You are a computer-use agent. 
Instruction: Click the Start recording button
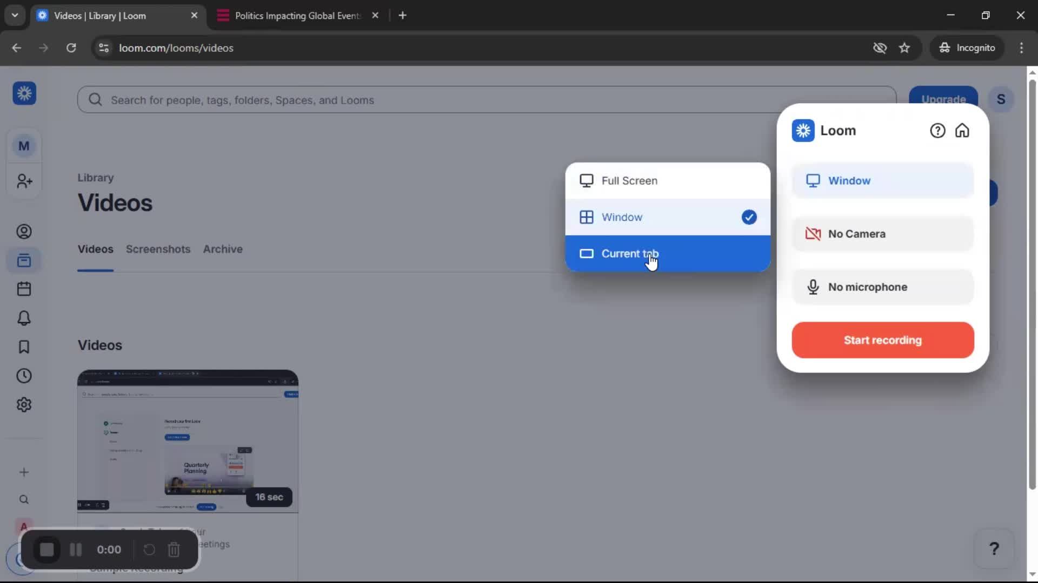pyautogui.click(x=882, y=340)
